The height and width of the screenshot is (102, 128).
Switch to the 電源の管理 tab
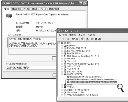point(54,9)
